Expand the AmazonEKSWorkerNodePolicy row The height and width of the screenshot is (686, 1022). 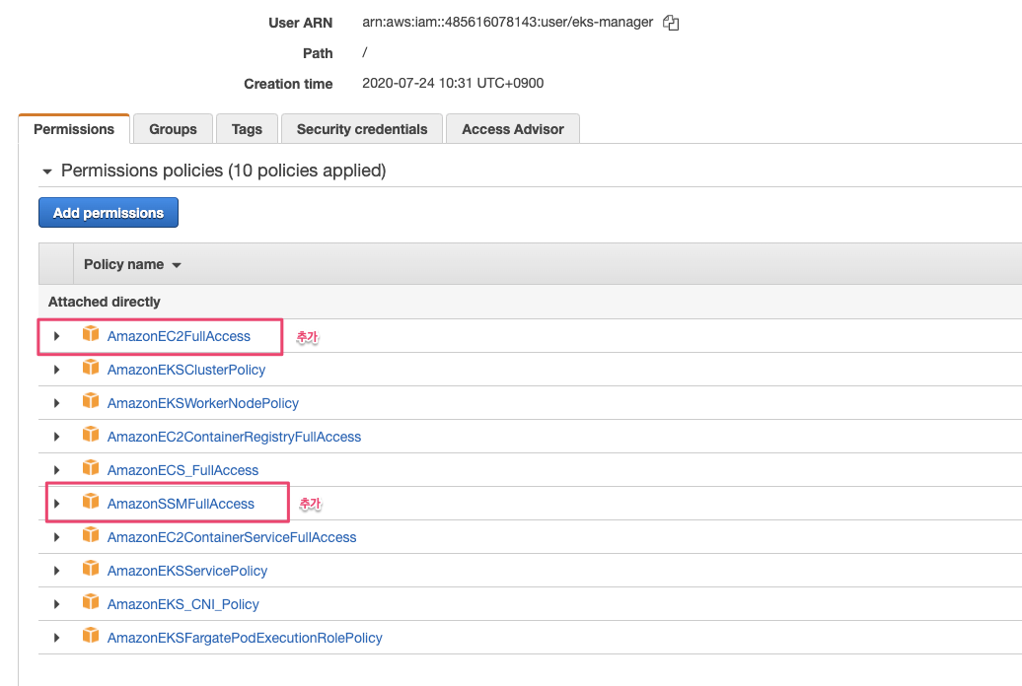[56, 403]
